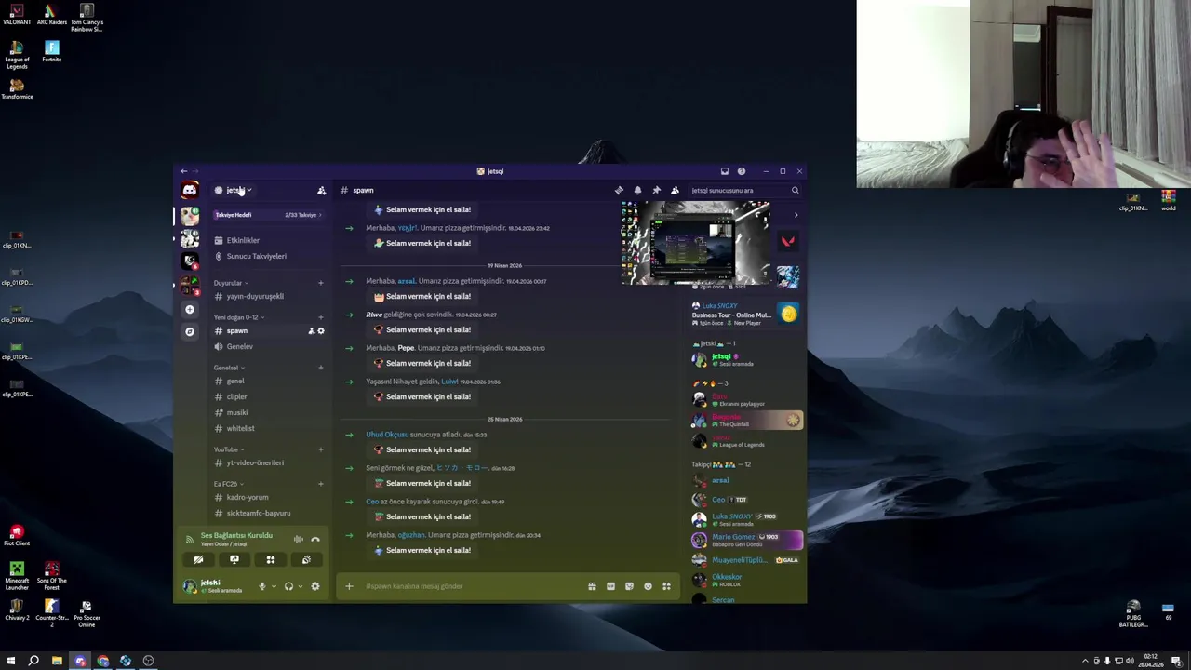Open gift icon in message box
Screen dimensions: 1191x670
coord(592,586)
